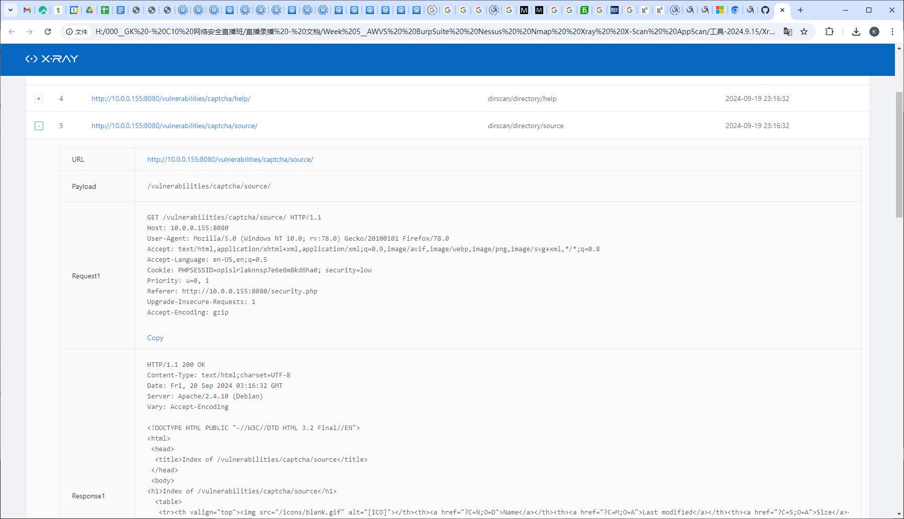The width and height of the screenshot is (904, 519).
Task: Click the scrollbar down arrow
Action: click(x=899, y=514)
